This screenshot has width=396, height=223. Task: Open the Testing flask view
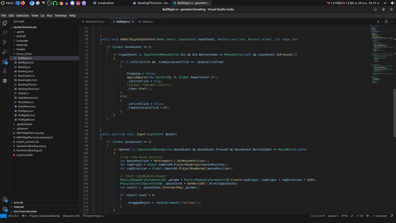pyautogui.click(x=5, y=71)
